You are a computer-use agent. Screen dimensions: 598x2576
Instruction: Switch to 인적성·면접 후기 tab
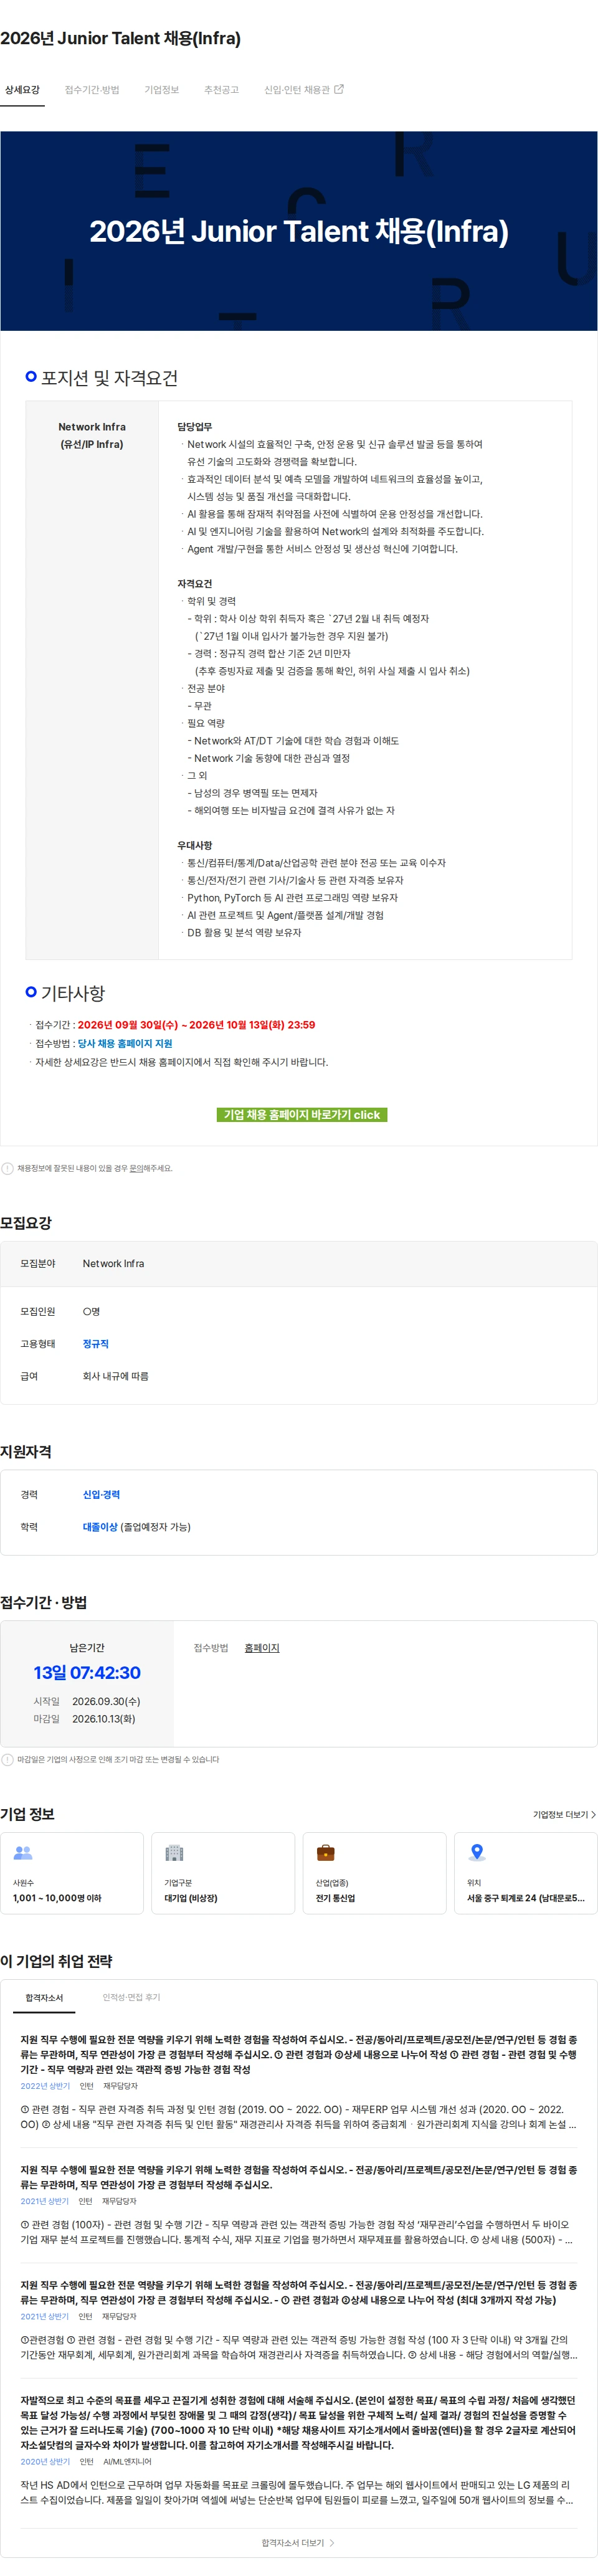click(x=131, y=1997)
